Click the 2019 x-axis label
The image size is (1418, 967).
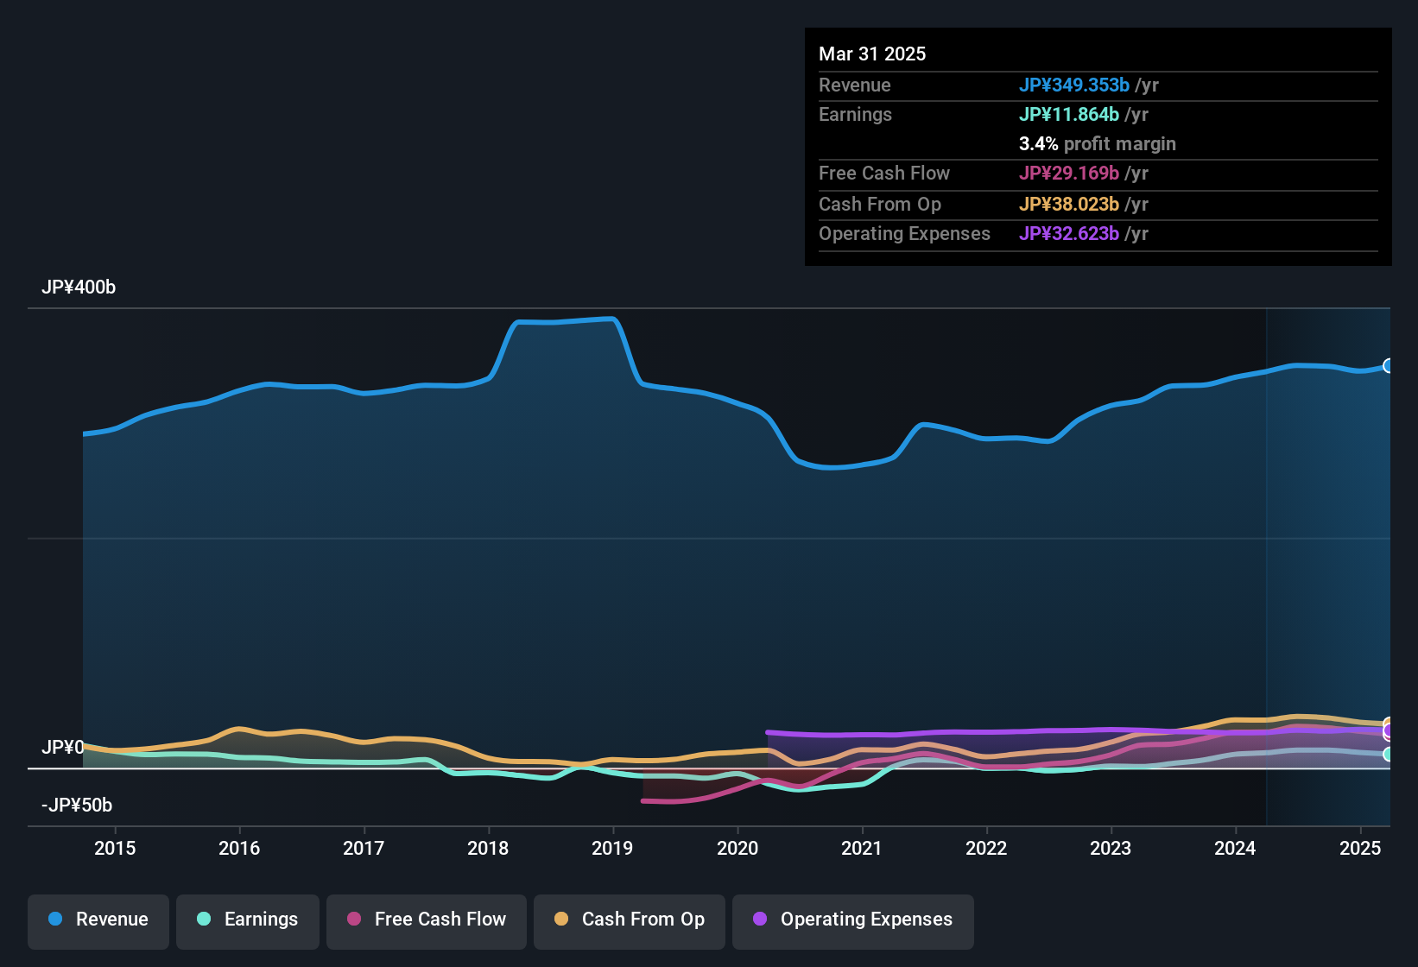click(612, 848)
